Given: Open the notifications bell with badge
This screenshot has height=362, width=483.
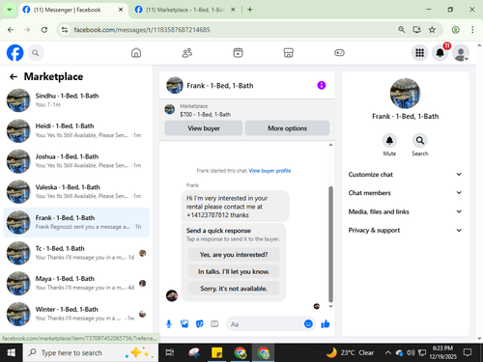Looking at the screenshot, I should (440, 53).
